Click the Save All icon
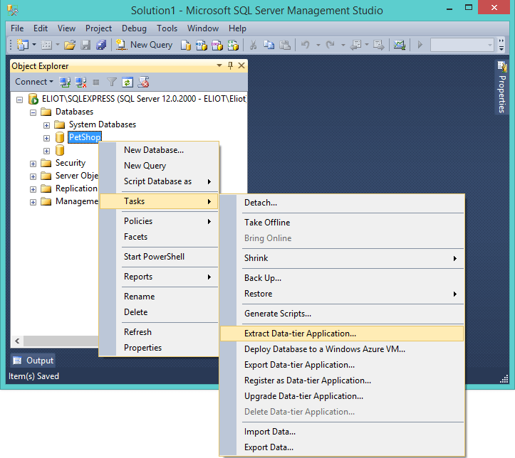515x458 pixels. click(x=101, y=45)
